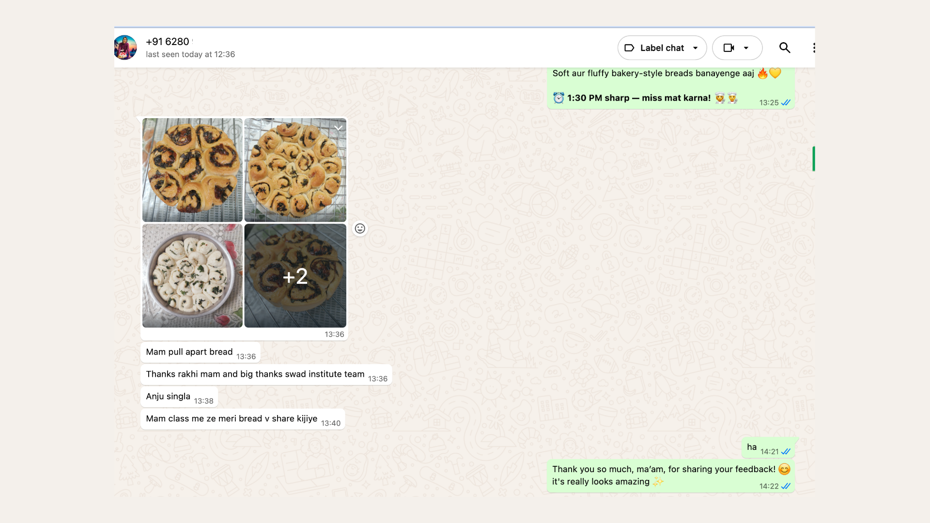Expand the Label chat dropdown arrow
This screenshot has height=523, width=930.
tap(696, 48)
